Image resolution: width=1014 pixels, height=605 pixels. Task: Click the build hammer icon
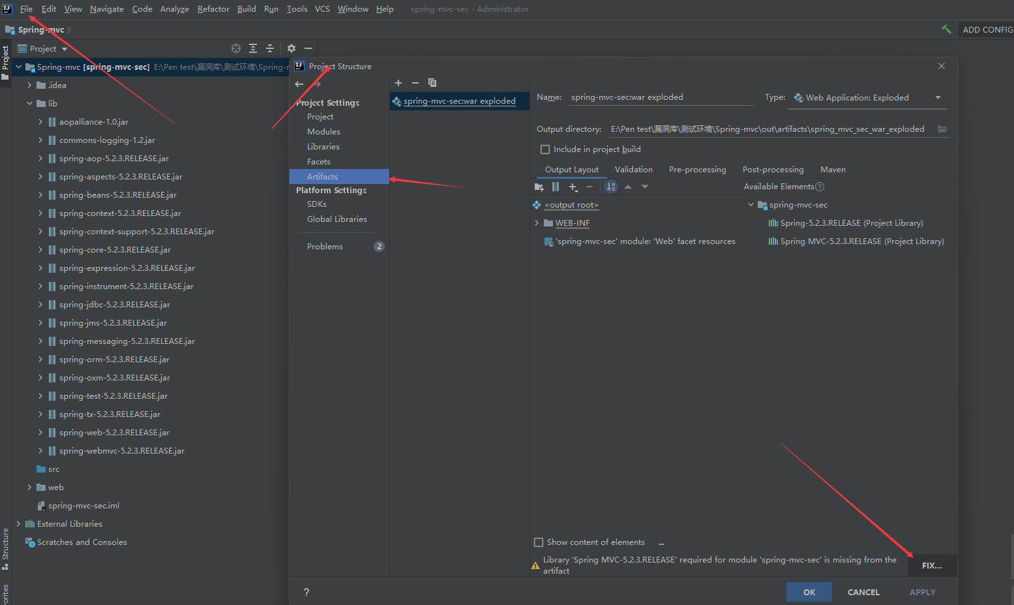946,29
